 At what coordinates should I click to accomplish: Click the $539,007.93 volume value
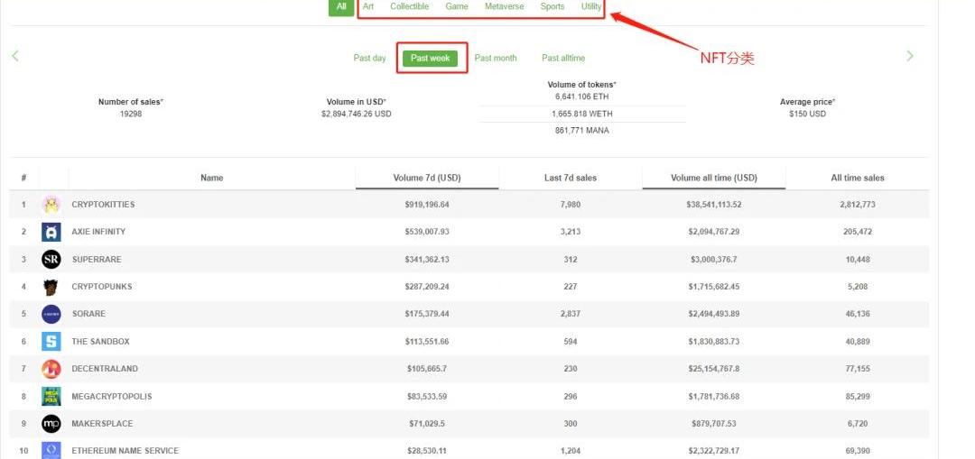click(427, 232)
